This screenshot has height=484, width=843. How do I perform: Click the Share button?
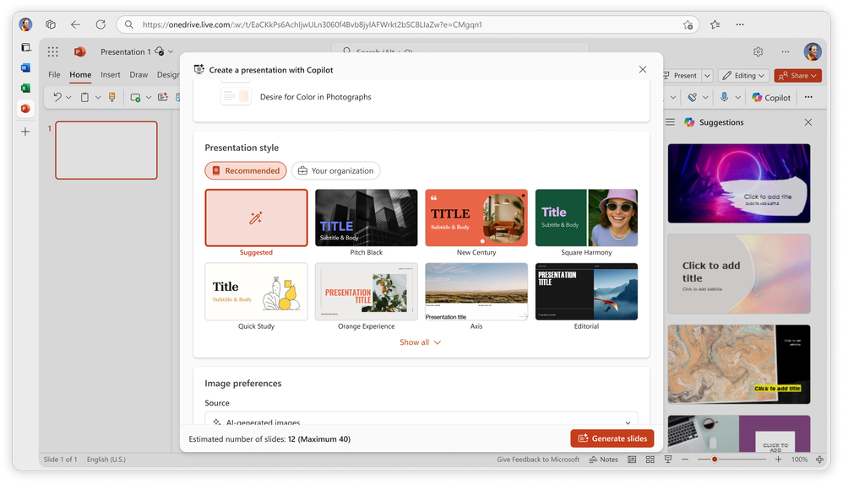[798, 76]
